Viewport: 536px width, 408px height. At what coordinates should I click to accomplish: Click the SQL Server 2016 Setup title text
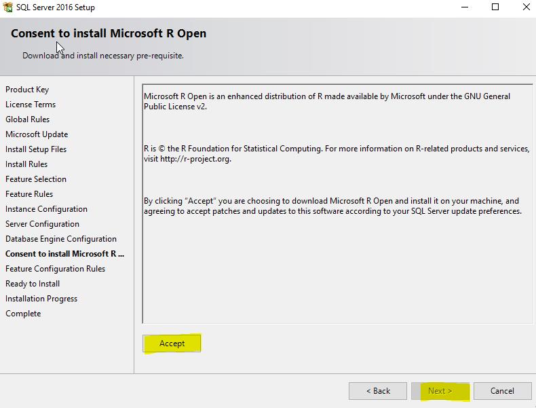[x=56, y=7]
